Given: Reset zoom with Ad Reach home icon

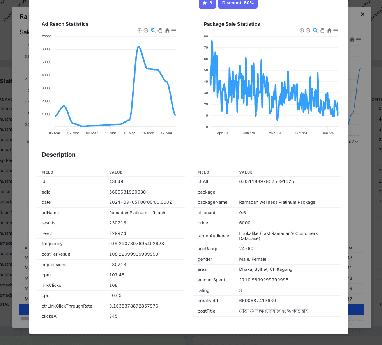Looking at the screenshot, I should coord(167,30).
